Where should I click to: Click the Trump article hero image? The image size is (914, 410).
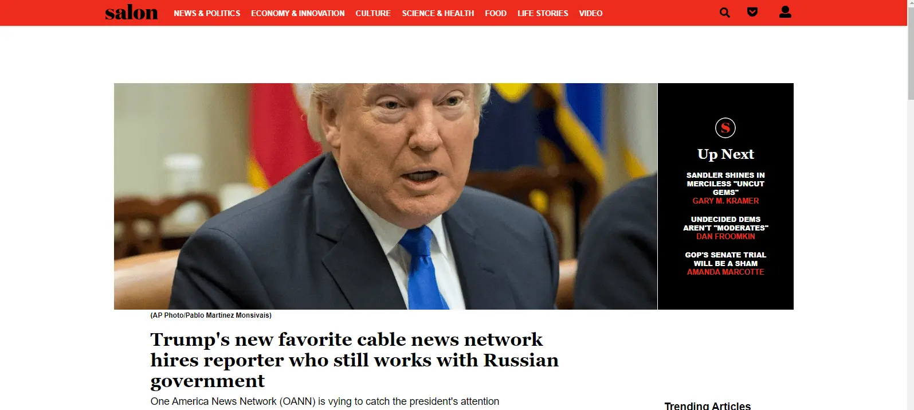[386, 196]
